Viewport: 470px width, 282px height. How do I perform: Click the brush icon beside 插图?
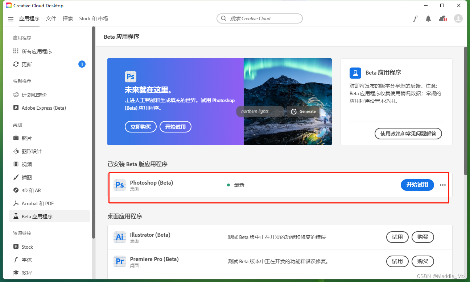coord(16,177)
